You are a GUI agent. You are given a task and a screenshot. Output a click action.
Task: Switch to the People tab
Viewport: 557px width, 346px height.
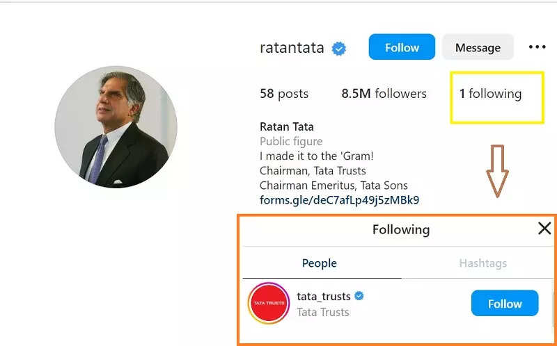[x=320, y=263]
